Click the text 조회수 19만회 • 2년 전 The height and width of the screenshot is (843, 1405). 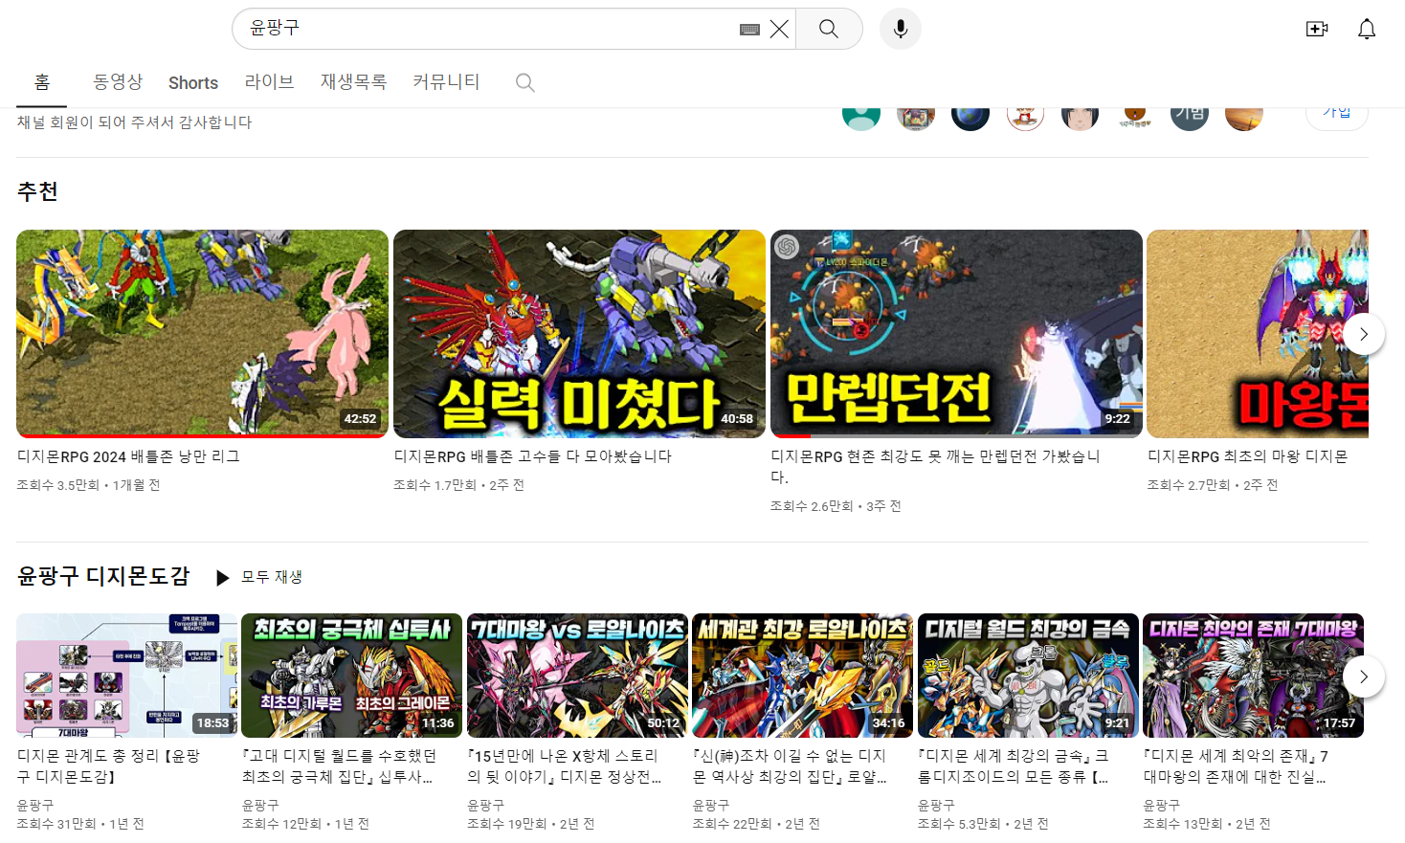[x=531, y=824]
